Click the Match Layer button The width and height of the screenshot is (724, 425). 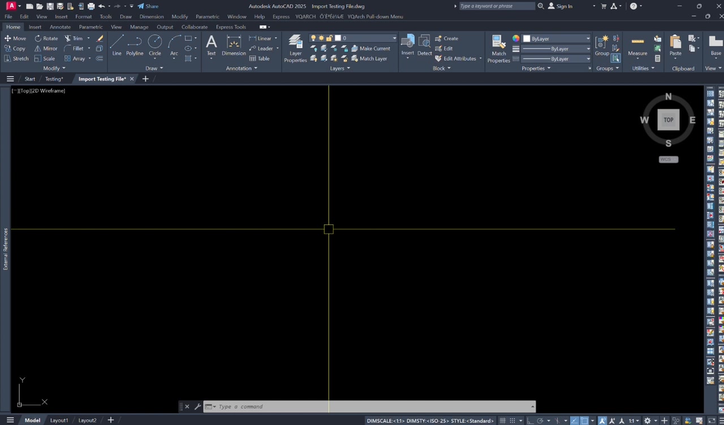(x=369, y=59)
